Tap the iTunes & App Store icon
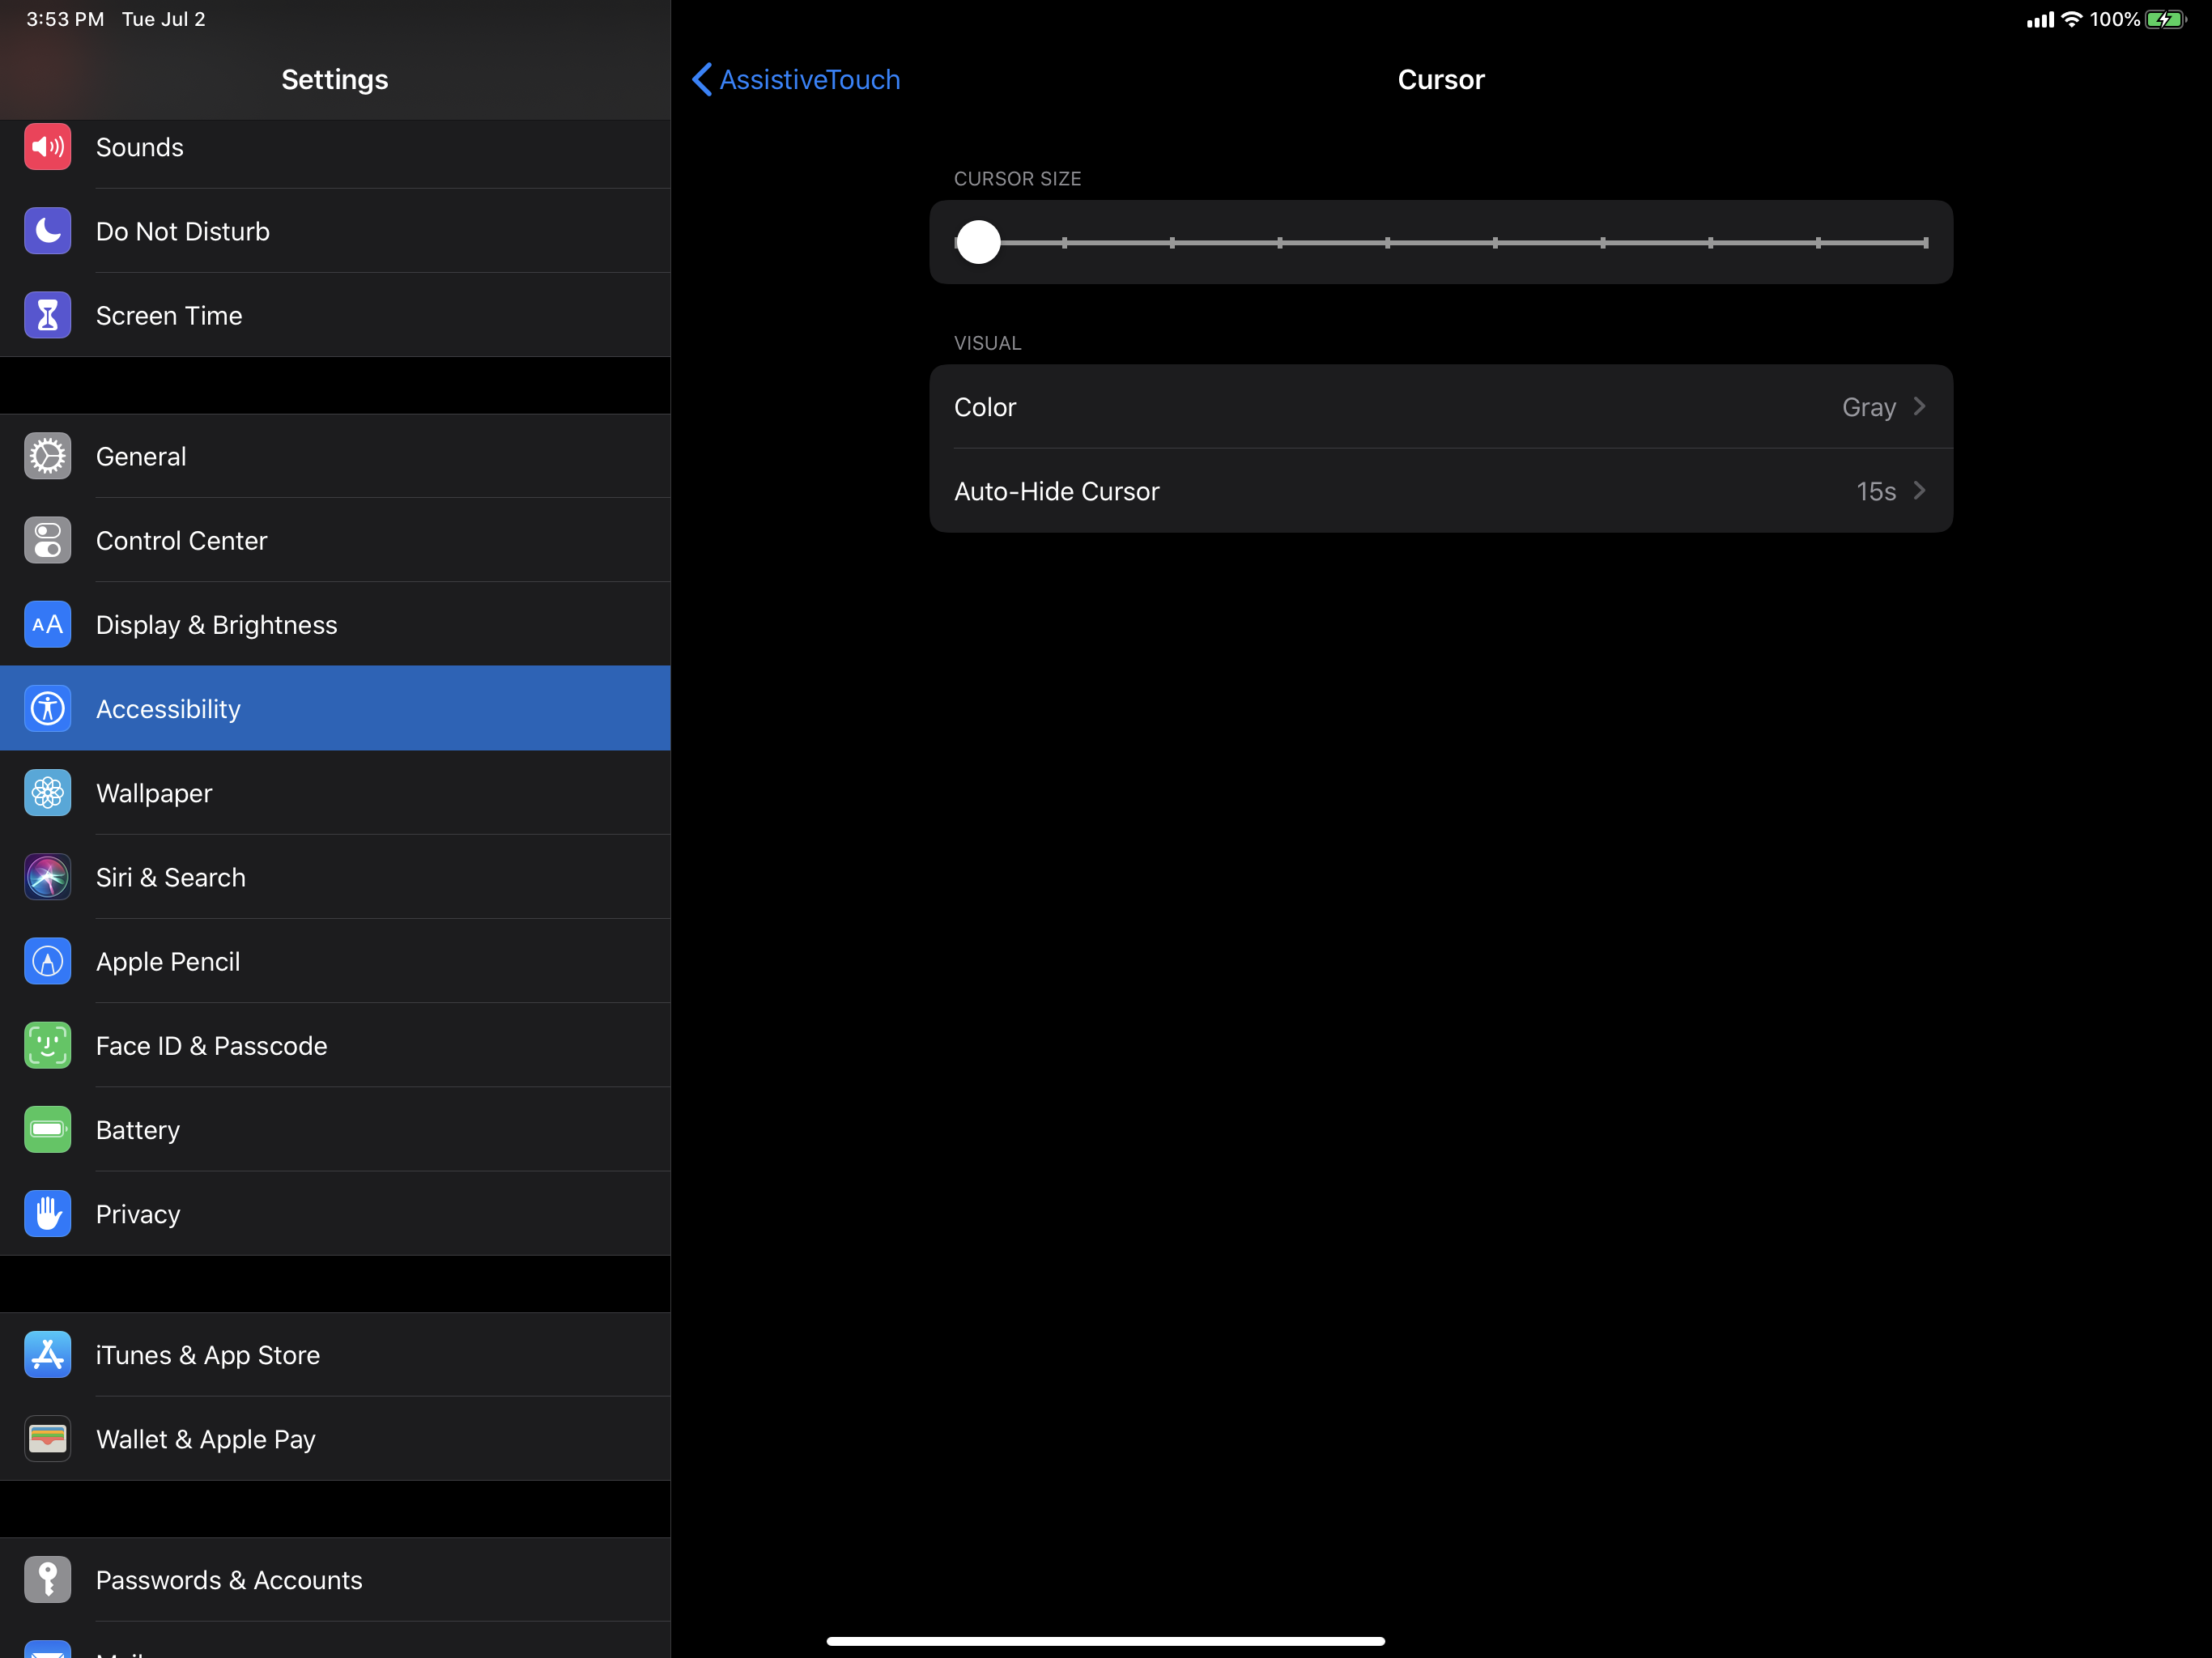 [x=47, y=1354]
